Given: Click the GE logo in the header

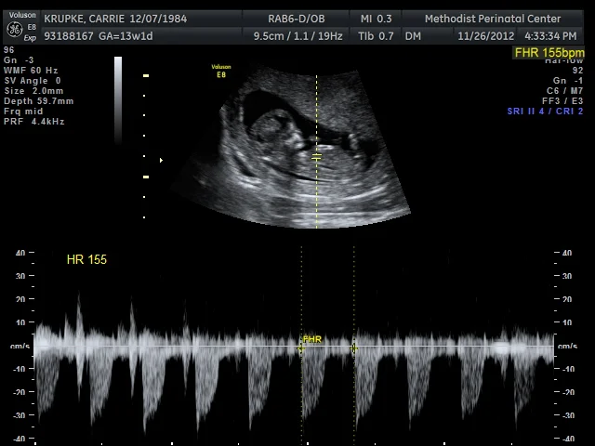Looking at the screenshot, I should click(x=14, y=28).
